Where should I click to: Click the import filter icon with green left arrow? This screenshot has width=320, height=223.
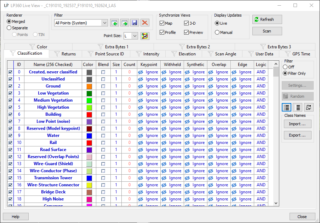pos(114,23)
